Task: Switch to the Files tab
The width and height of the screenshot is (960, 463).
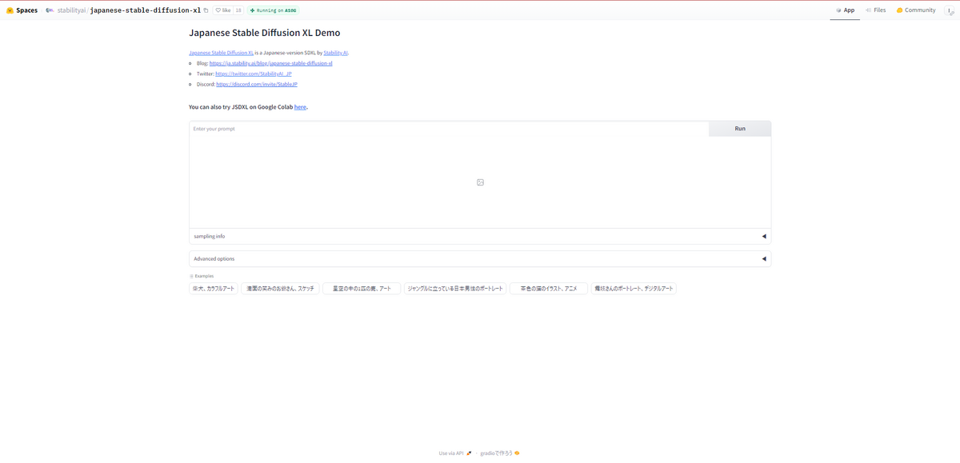Action: coord(875,10)
